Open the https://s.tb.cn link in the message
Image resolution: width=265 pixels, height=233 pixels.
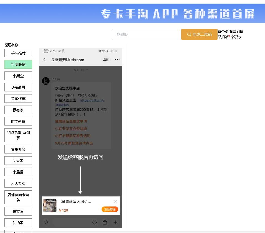[x=80, y=103]
